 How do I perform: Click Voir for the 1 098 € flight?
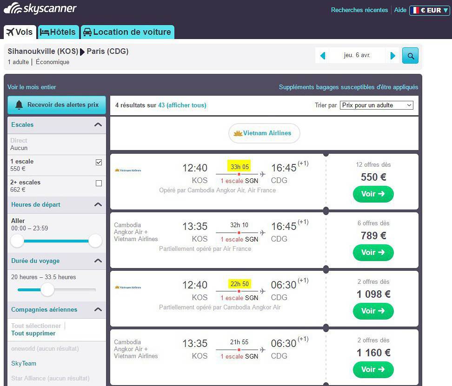[x=373, y=311]
